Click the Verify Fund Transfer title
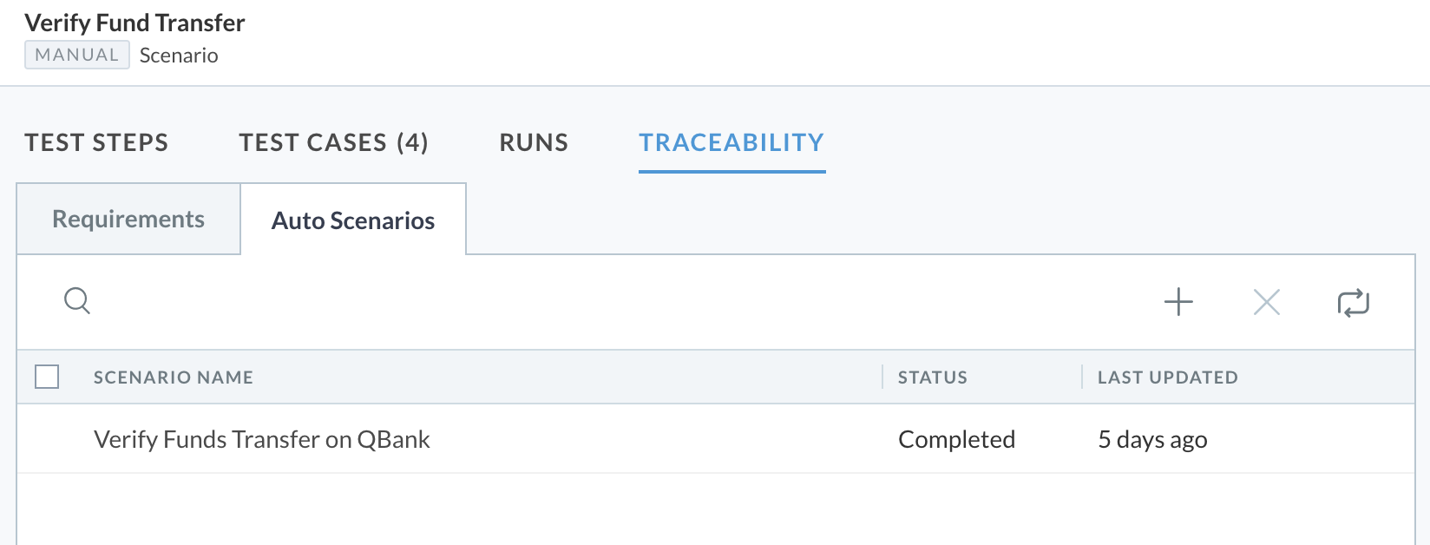 pyautogui.click(x=134, y=23)
